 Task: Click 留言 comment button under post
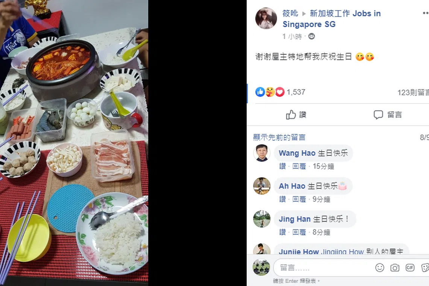pyautogui.click(x=388, y=115)
